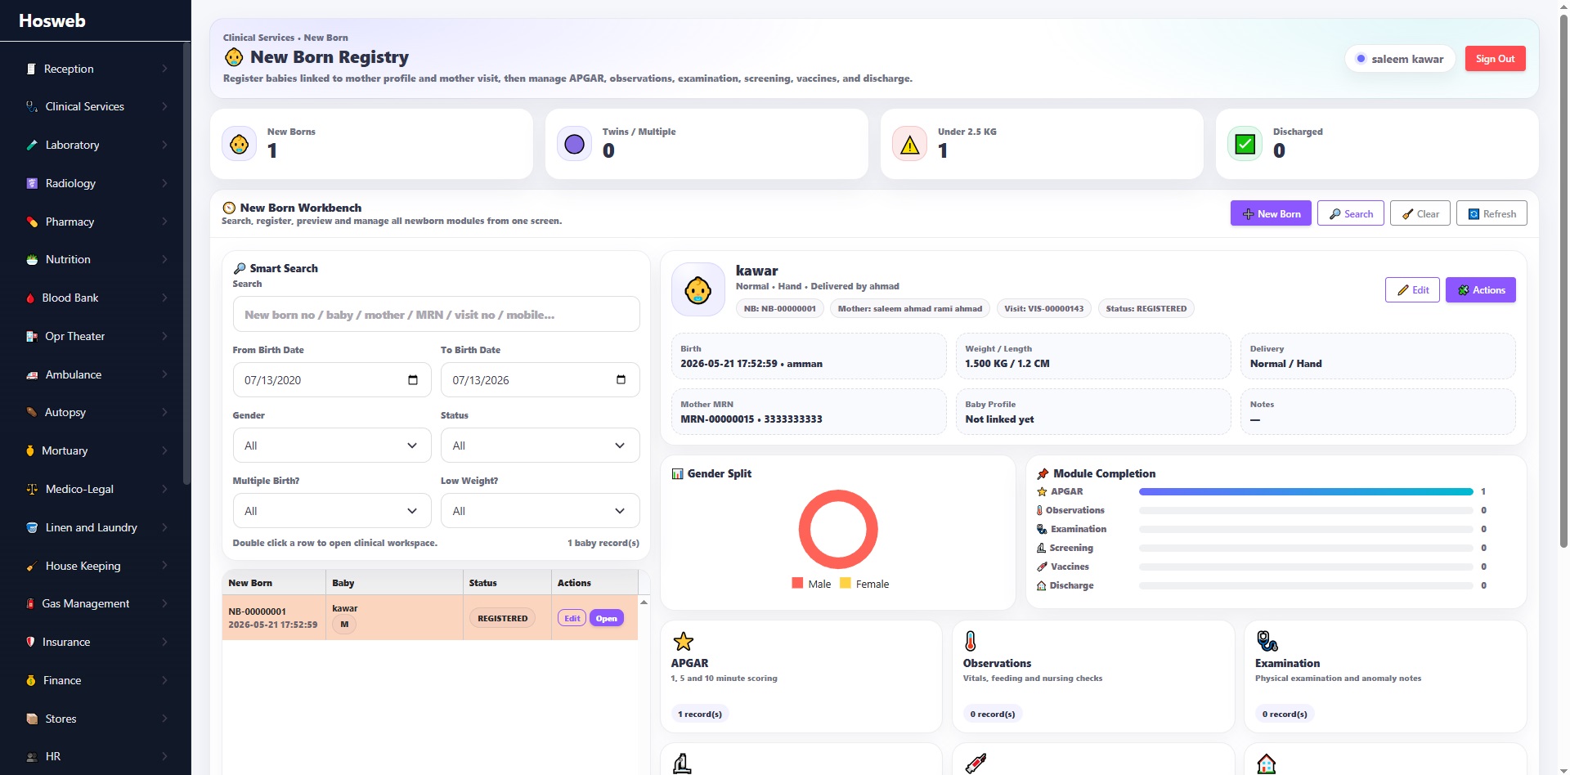Click the Ambulance vehicle icon
The height and width of the screenshot is (775, 1570).
point(32,374)
